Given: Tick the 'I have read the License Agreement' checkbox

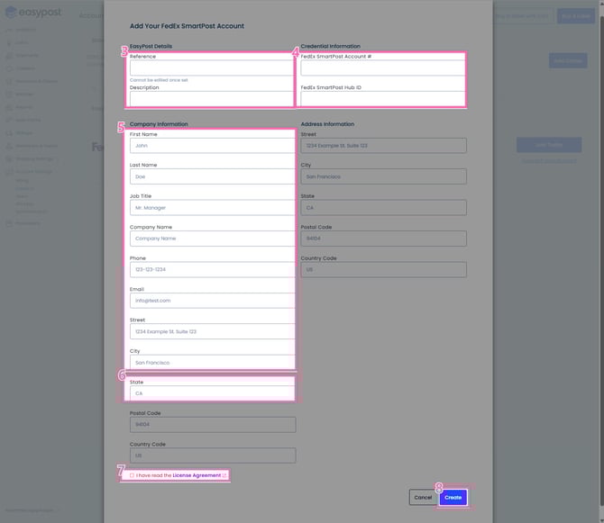Looking at the screenshot, I should coord(132,475).
